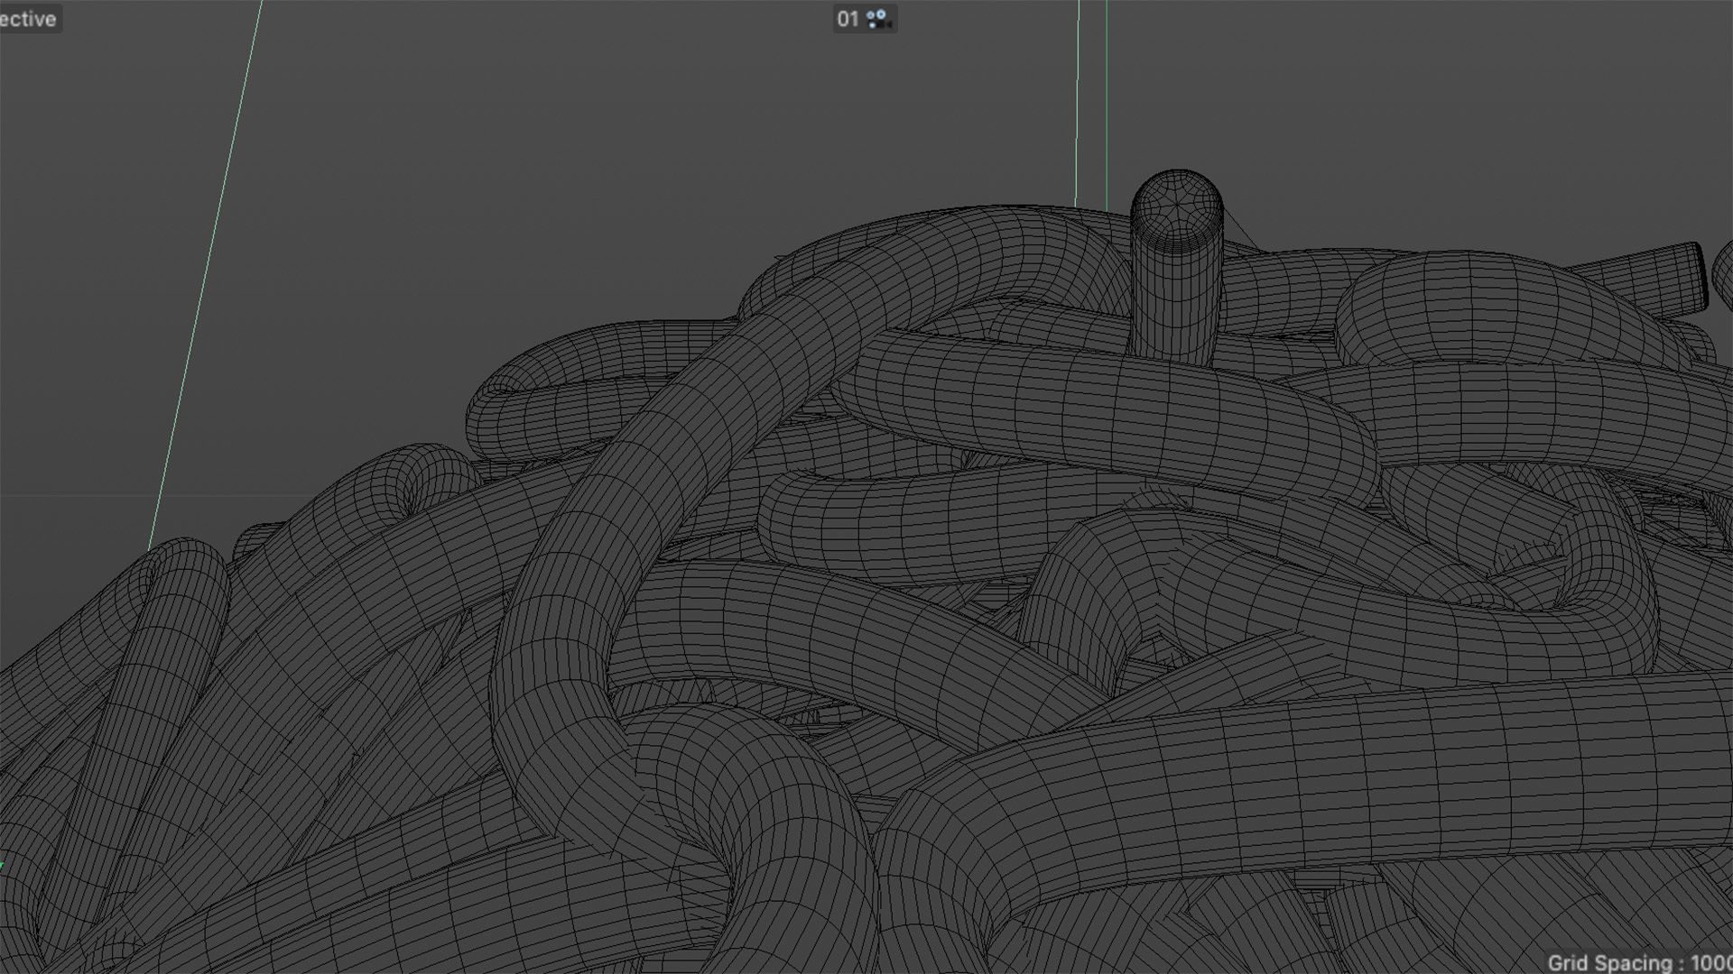Click the green vertical line near top center

point(1107,99)
